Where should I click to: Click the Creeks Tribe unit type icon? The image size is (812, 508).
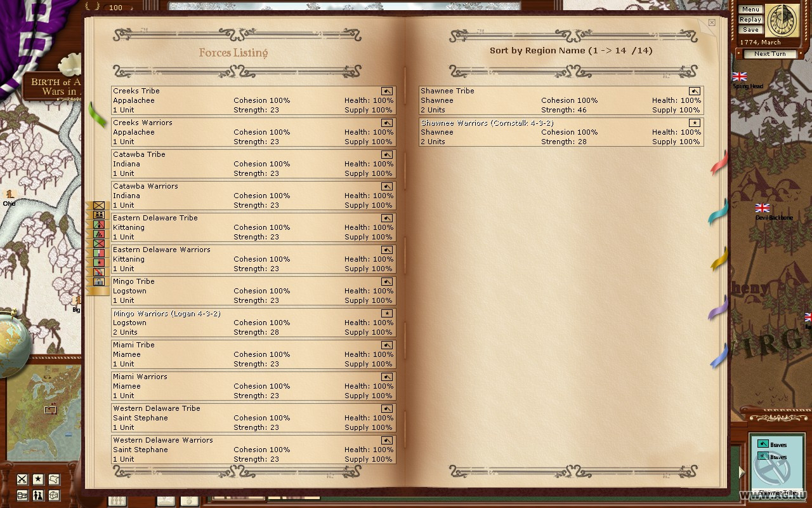tap(387, 91)
